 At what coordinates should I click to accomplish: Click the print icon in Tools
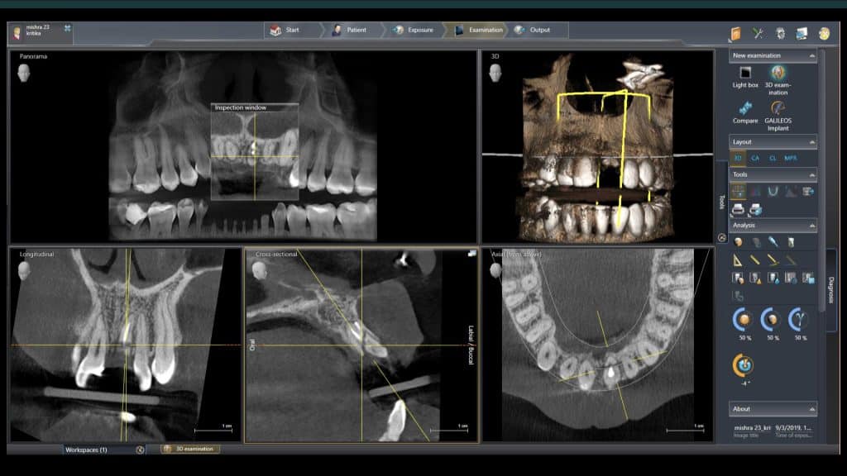(x=738, y=209)
